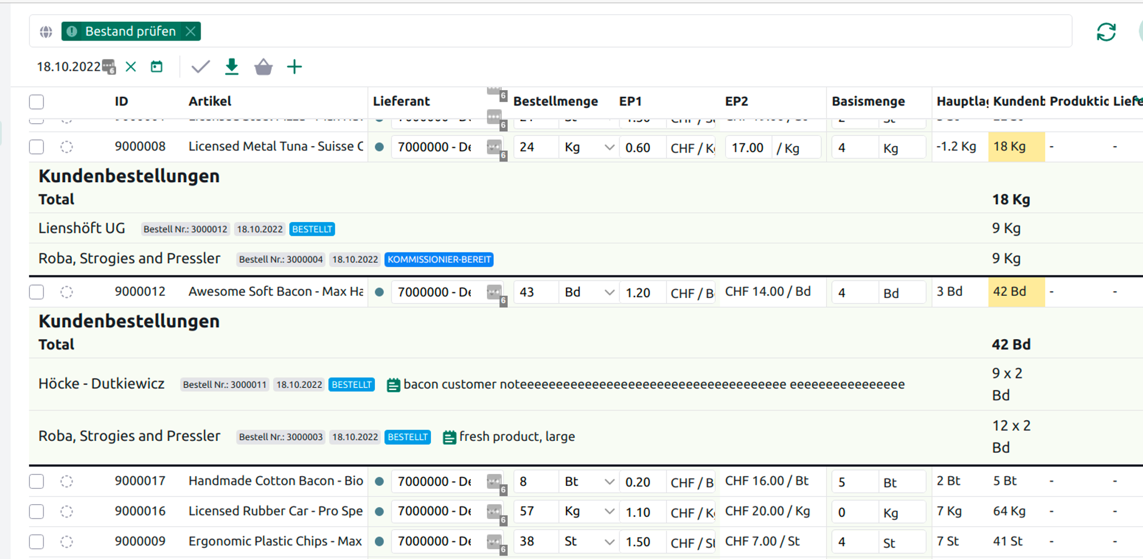Click the Bestellmenge column header
This screenshot has height=559, width=1143.
coord(555,101)
